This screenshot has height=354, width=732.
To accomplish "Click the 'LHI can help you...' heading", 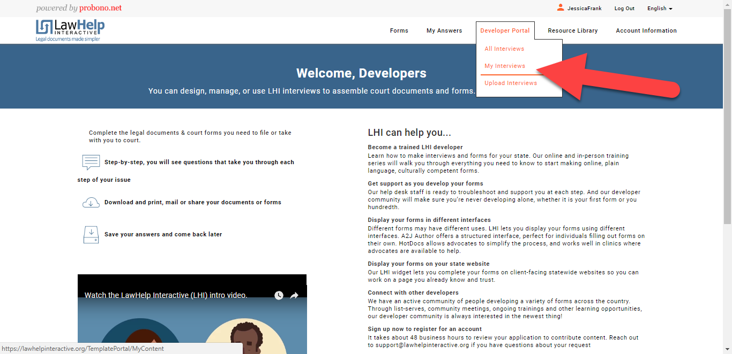I will coord(409,133).
